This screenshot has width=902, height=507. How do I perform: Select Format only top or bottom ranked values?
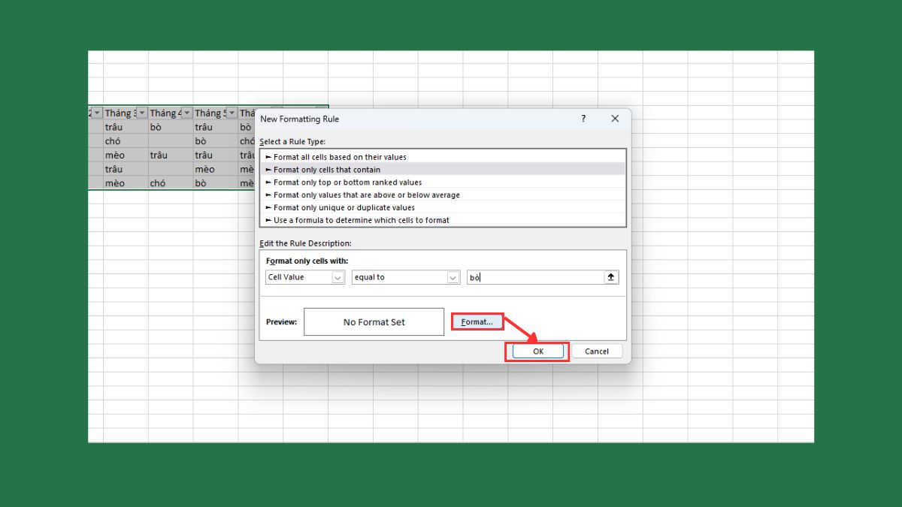click(342, 183)
